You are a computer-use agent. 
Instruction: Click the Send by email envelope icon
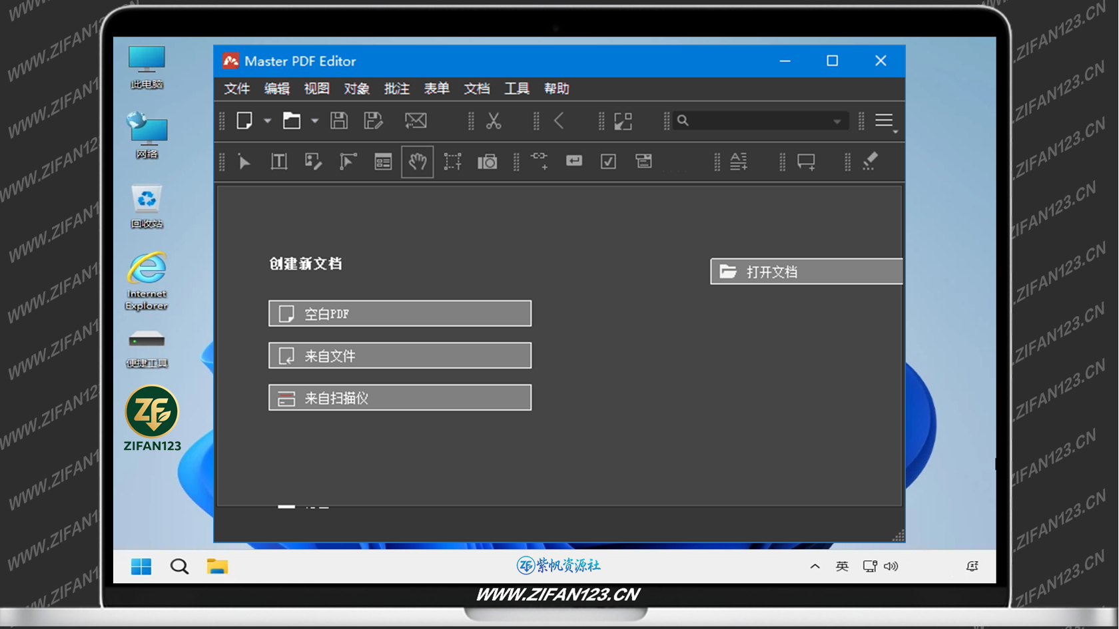point(416,120)
